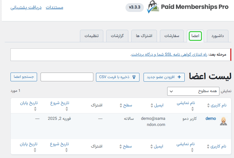Click the فوریه 2, 2025 start date
Screen dimensions: 234x158
click(59, 118)
